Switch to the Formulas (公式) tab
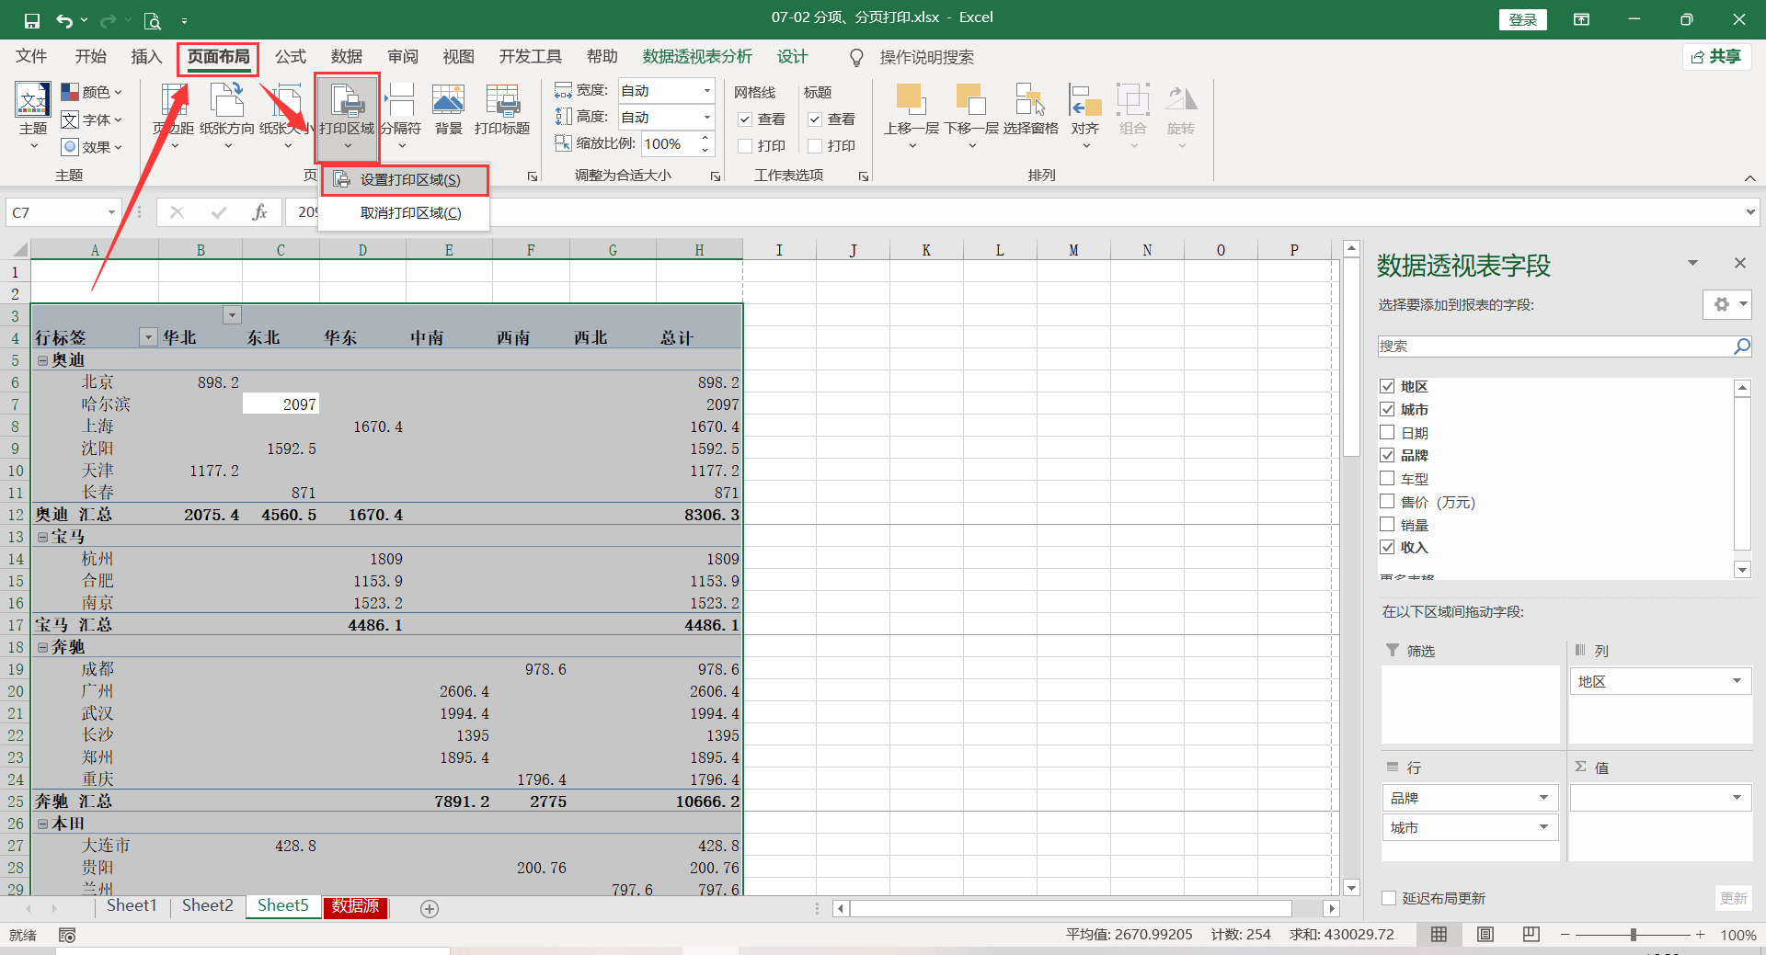This screenshot has height=955, width=1766. [291, 57]
